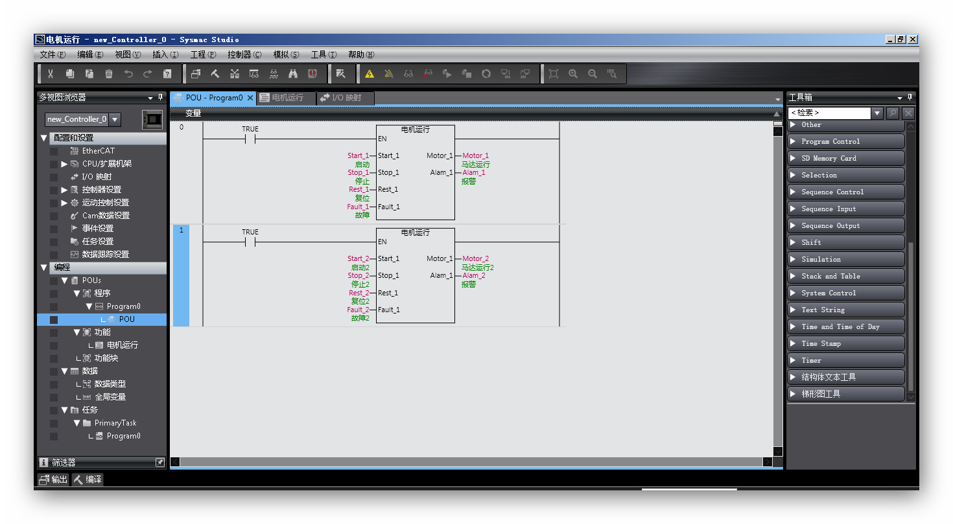Click the binoculars Find icon
This screenshot has width=953, height=524.
293,74
